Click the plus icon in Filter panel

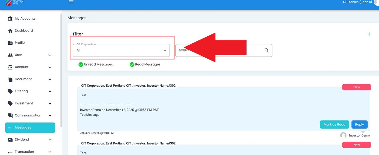369,34
